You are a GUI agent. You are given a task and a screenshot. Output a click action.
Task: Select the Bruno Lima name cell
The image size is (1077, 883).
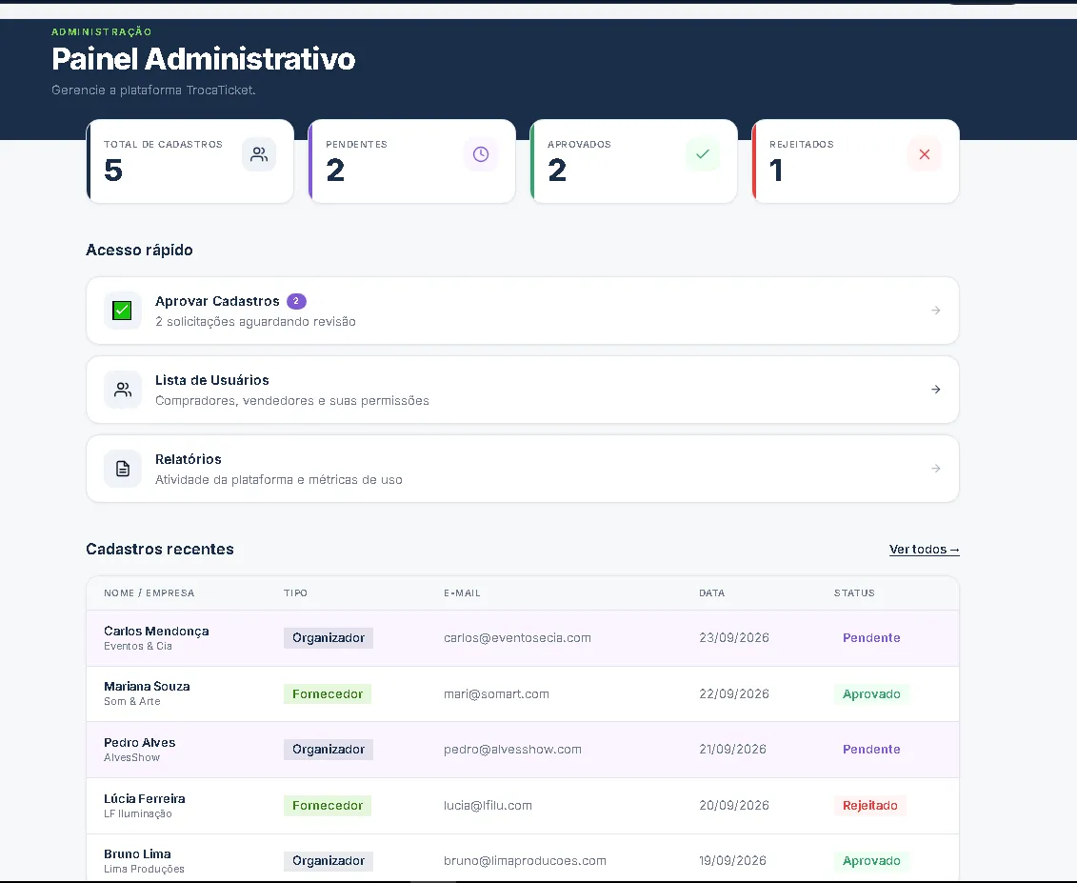point(144,861)
